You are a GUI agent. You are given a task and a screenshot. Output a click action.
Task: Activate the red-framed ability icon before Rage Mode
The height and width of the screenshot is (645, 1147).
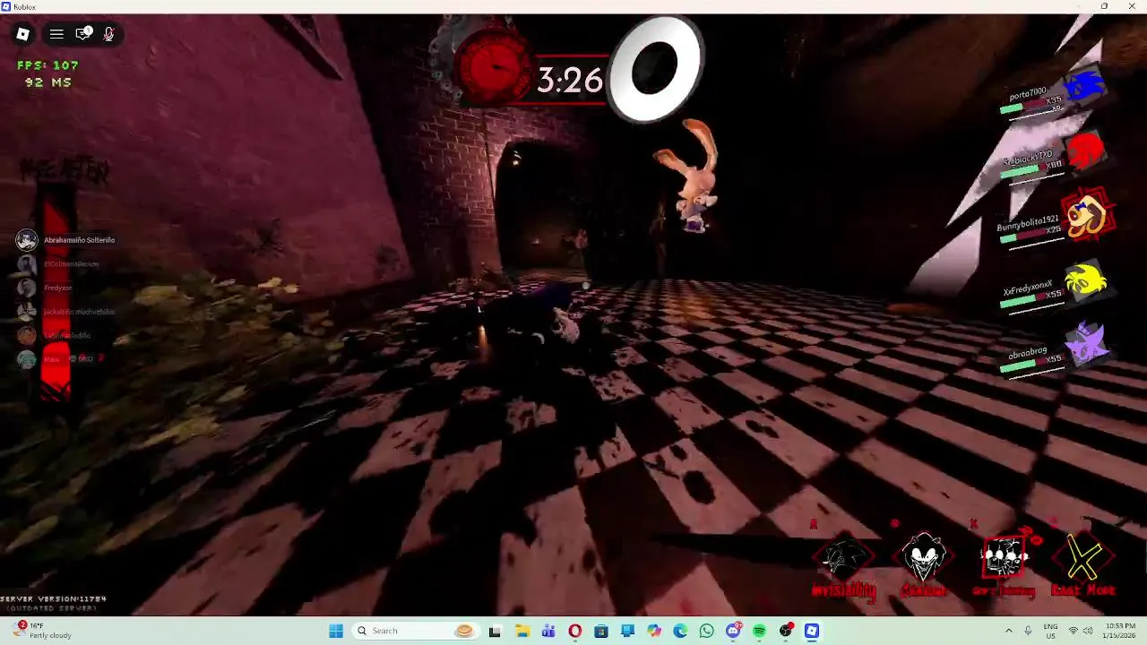pyautogui.click(x=1005, y=558)
